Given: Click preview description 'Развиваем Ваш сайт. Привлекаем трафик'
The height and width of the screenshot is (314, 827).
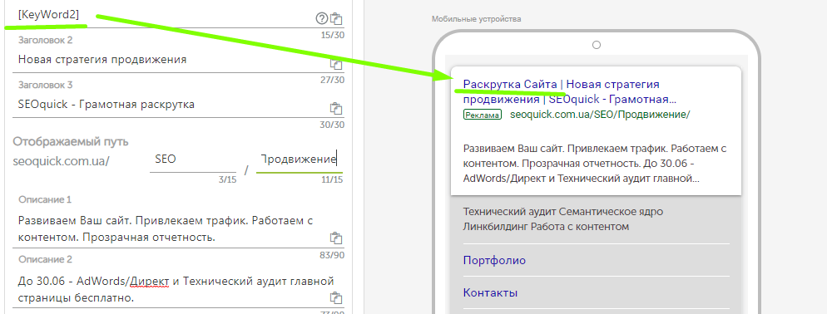Looking at the screenshot, I should 595,164.
